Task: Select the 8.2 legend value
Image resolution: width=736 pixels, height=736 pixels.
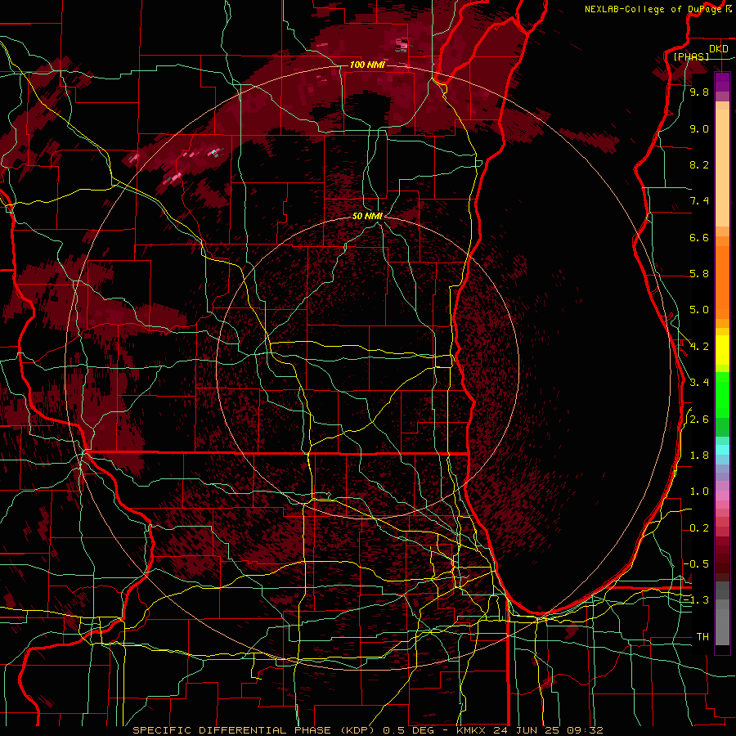Action: tap(699, 164)
